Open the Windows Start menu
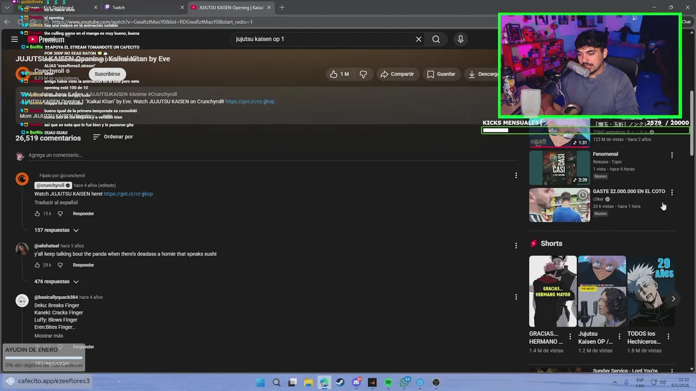Viewport: 696px width, 391px height. click(260, 382)
